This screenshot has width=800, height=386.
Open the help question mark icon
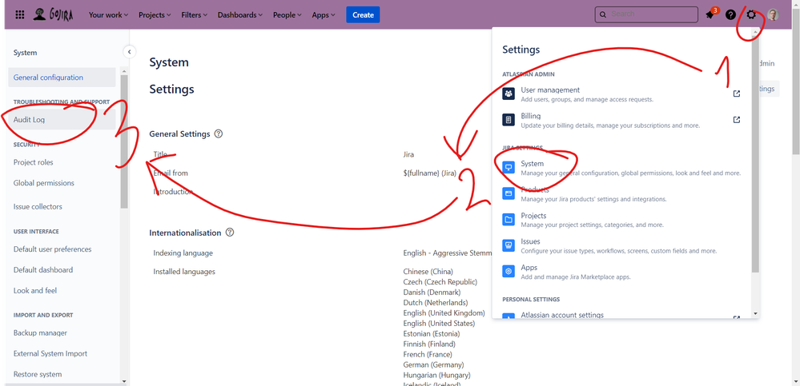coord(730,14)
